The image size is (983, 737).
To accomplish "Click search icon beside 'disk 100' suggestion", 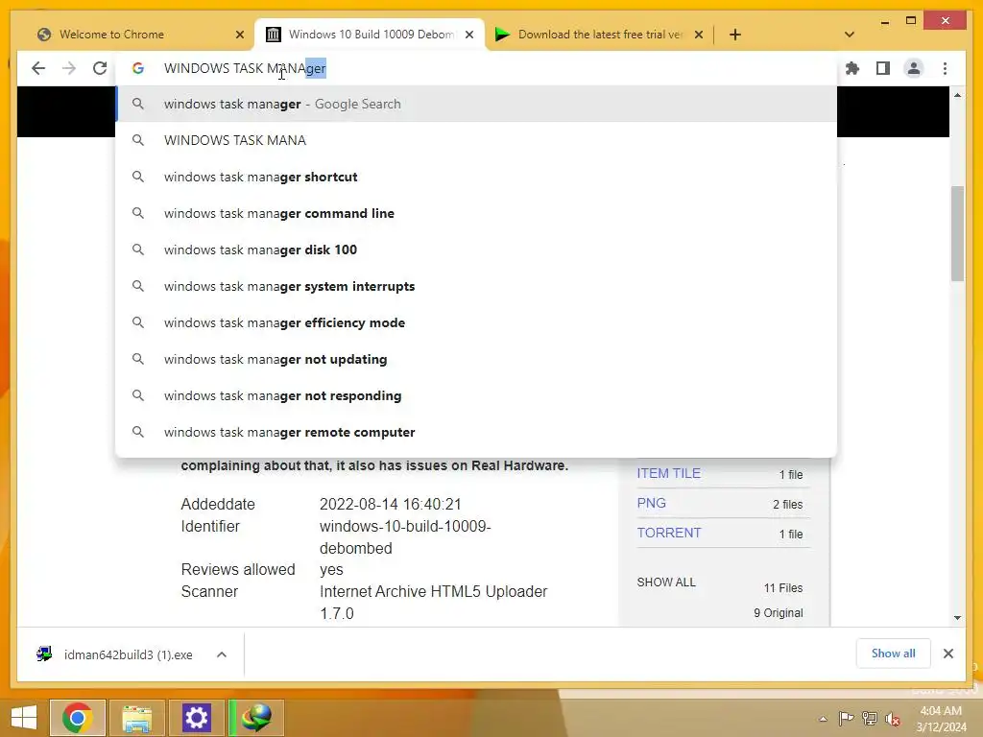I will [138, 250].
